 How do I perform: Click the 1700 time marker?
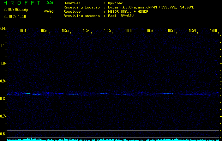213,31
